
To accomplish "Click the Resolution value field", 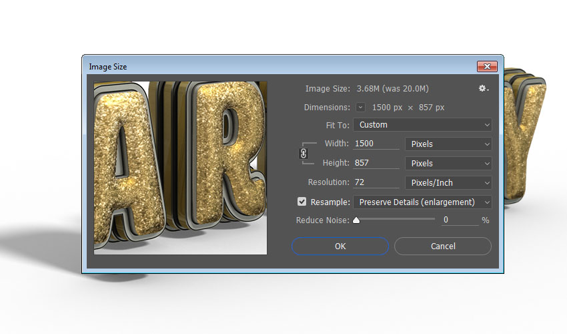I will (x=376, y=182).
